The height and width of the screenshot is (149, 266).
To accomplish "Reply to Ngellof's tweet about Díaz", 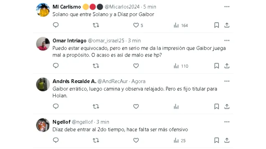I will click(56, 141).
